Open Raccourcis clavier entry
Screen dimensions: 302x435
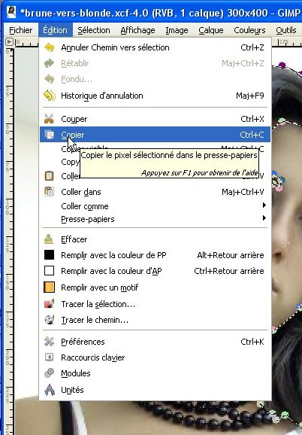[155, 357]
